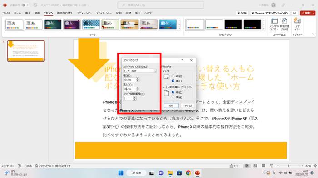Viewport: 318px width, 178px height.
Task: Click the Notes (ノート) status bar button
Action: coord(234,166)
